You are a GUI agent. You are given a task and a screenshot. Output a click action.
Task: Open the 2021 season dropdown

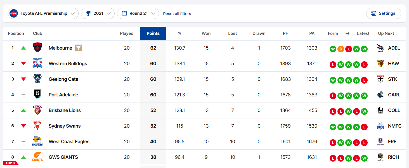click(98, 13)
